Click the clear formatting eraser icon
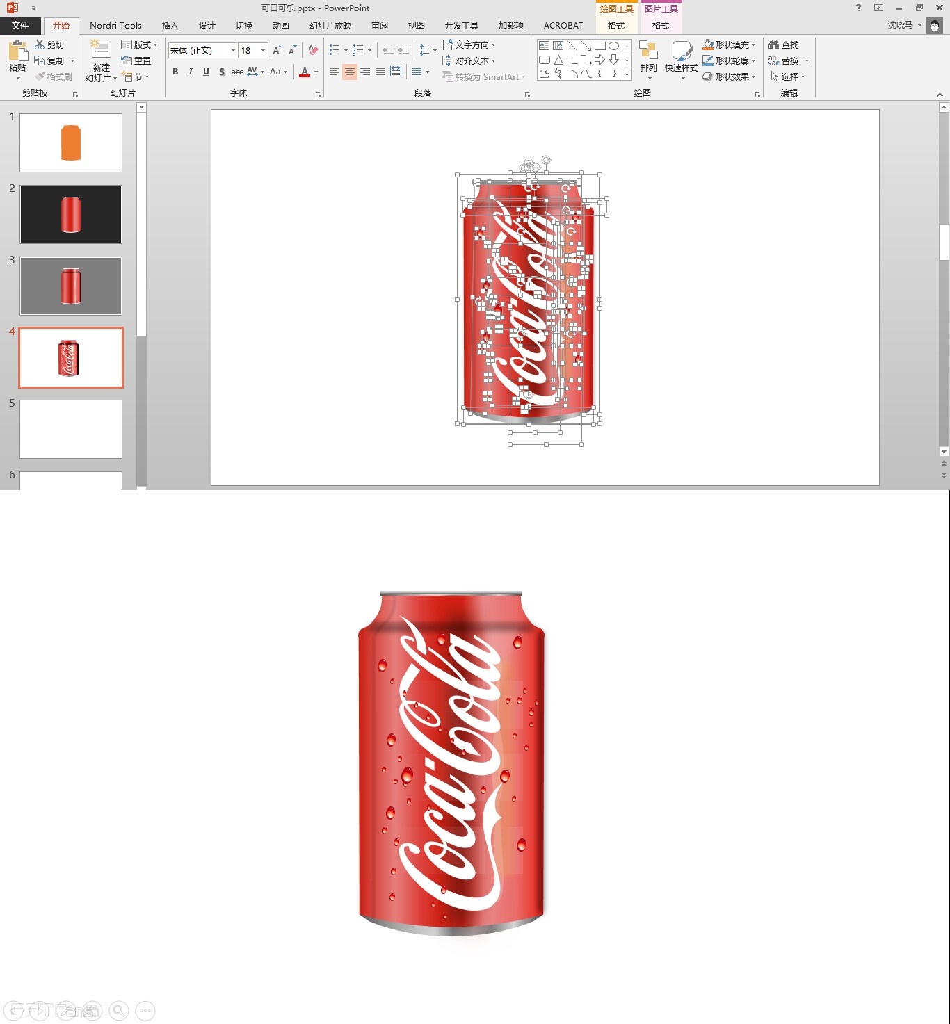The width and height of the screenshot is (950, 1024). 313,50
